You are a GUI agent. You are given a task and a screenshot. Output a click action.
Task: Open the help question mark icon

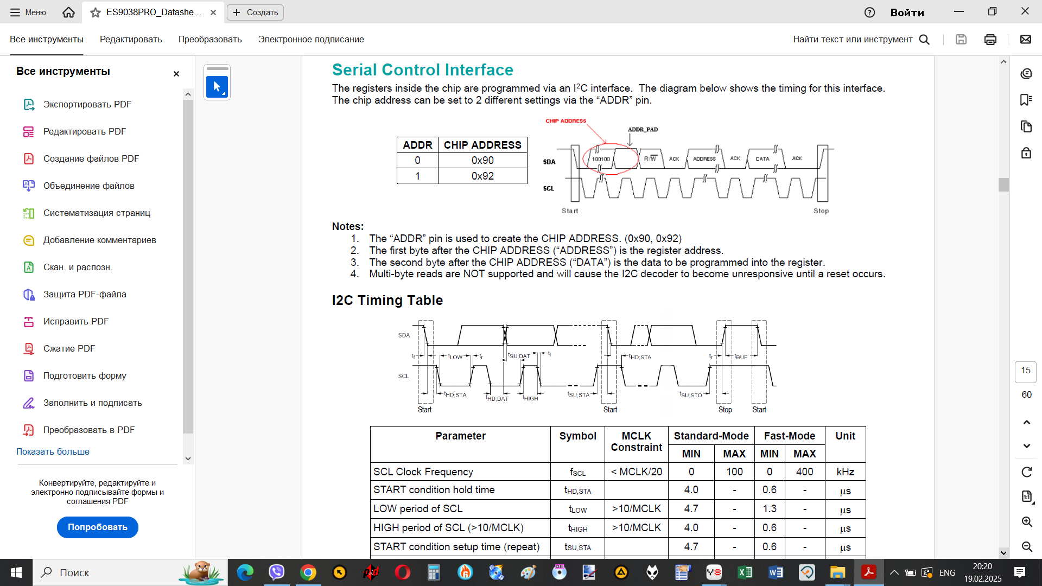tap(869, 12)
